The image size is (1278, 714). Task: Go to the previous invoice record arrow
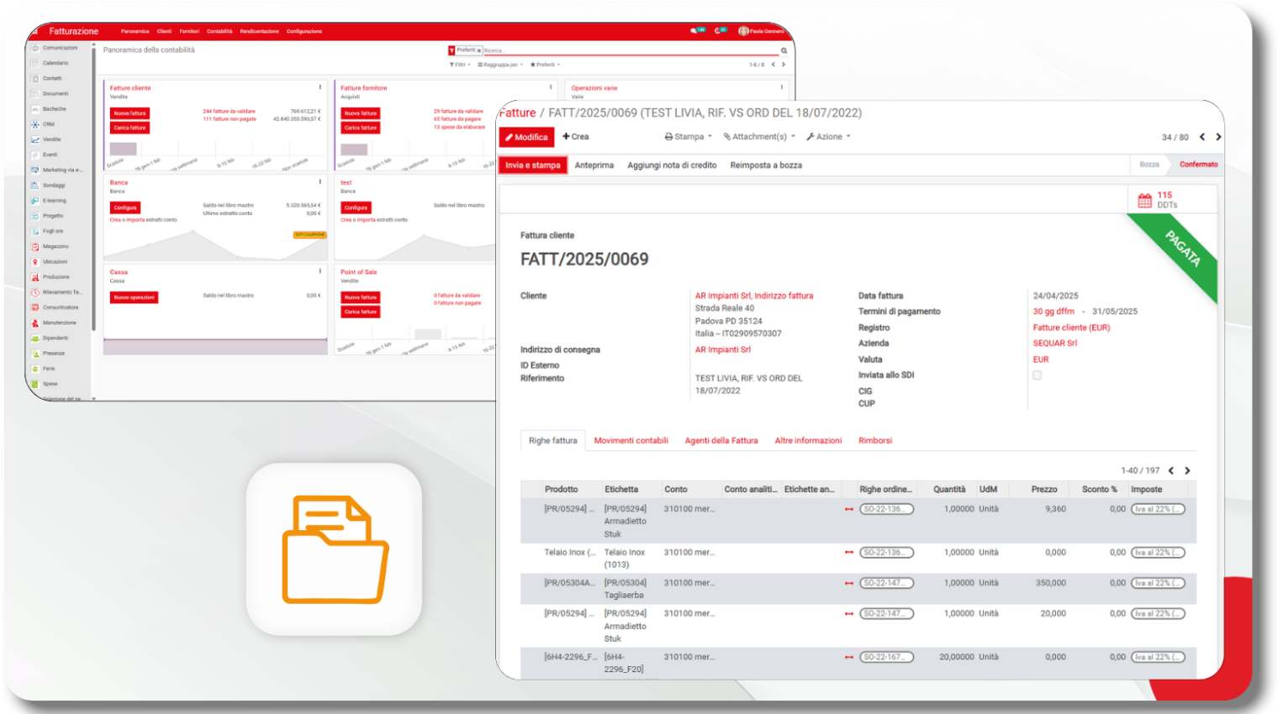(1201, 137)
